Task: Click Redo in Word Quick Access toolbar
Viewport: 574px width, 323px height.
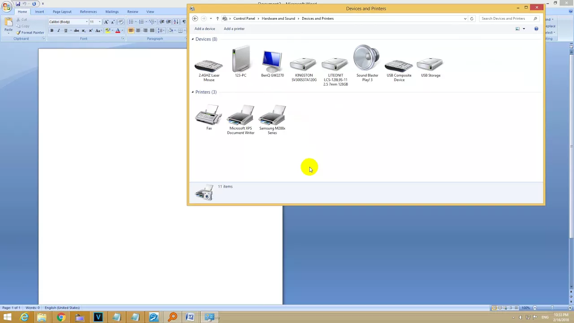Action: tap(34, 4)
